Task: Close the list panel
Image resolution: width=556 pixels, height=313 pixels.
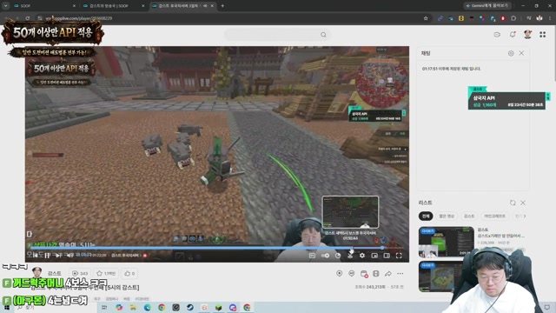Action: coord(523,203)
